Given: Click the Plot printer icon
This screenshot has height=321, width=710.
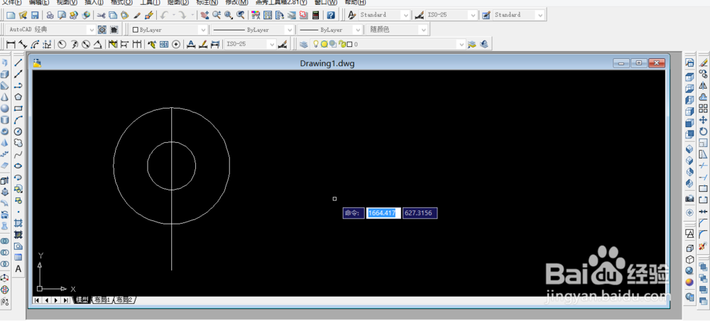Looking at the screenshot, I should 50,15.
